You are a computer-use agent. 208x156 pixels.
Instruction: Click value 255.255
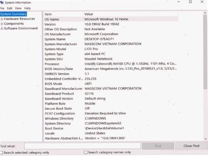pos(90,79)
